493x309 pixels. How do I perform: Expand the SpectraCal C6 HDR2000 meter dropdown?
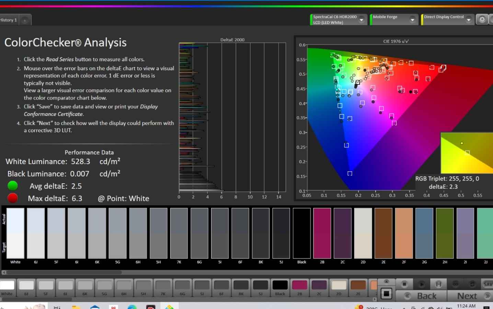tap(362, 20)
